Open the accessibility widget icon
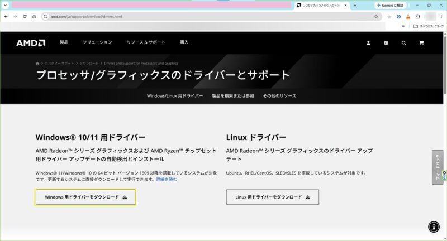Image resolution: width=447 pixels, height=241 pixels. (x=434, y=226)
